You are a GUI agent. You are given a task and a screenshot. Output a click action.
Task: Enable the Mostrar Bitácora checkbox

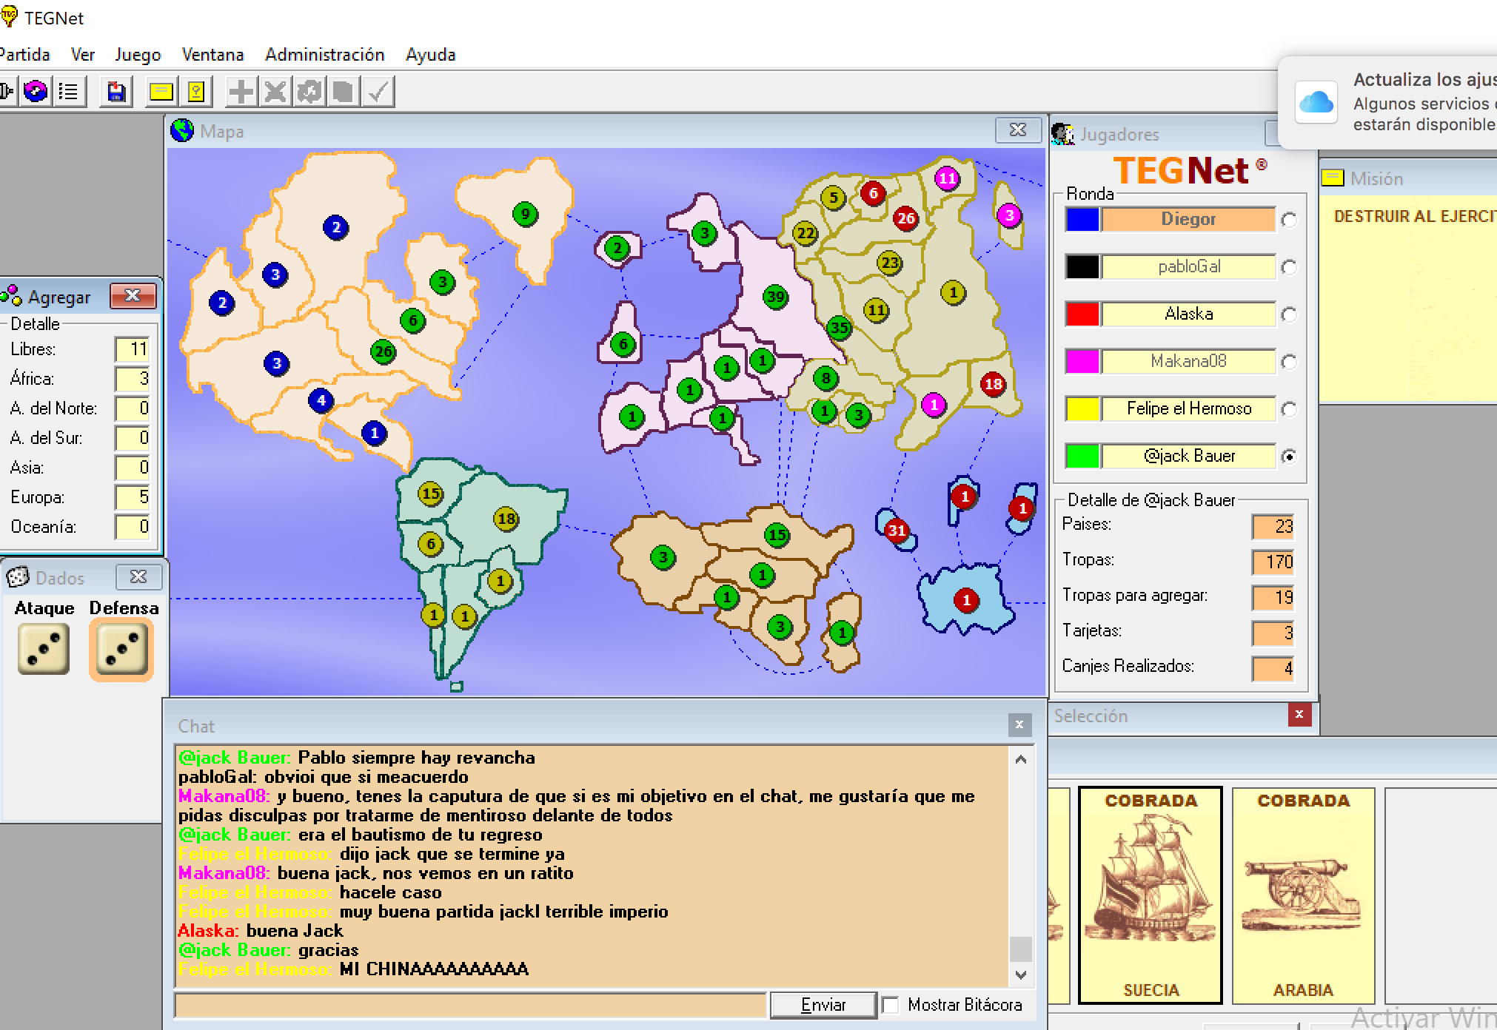click(x=891, y=1005)
